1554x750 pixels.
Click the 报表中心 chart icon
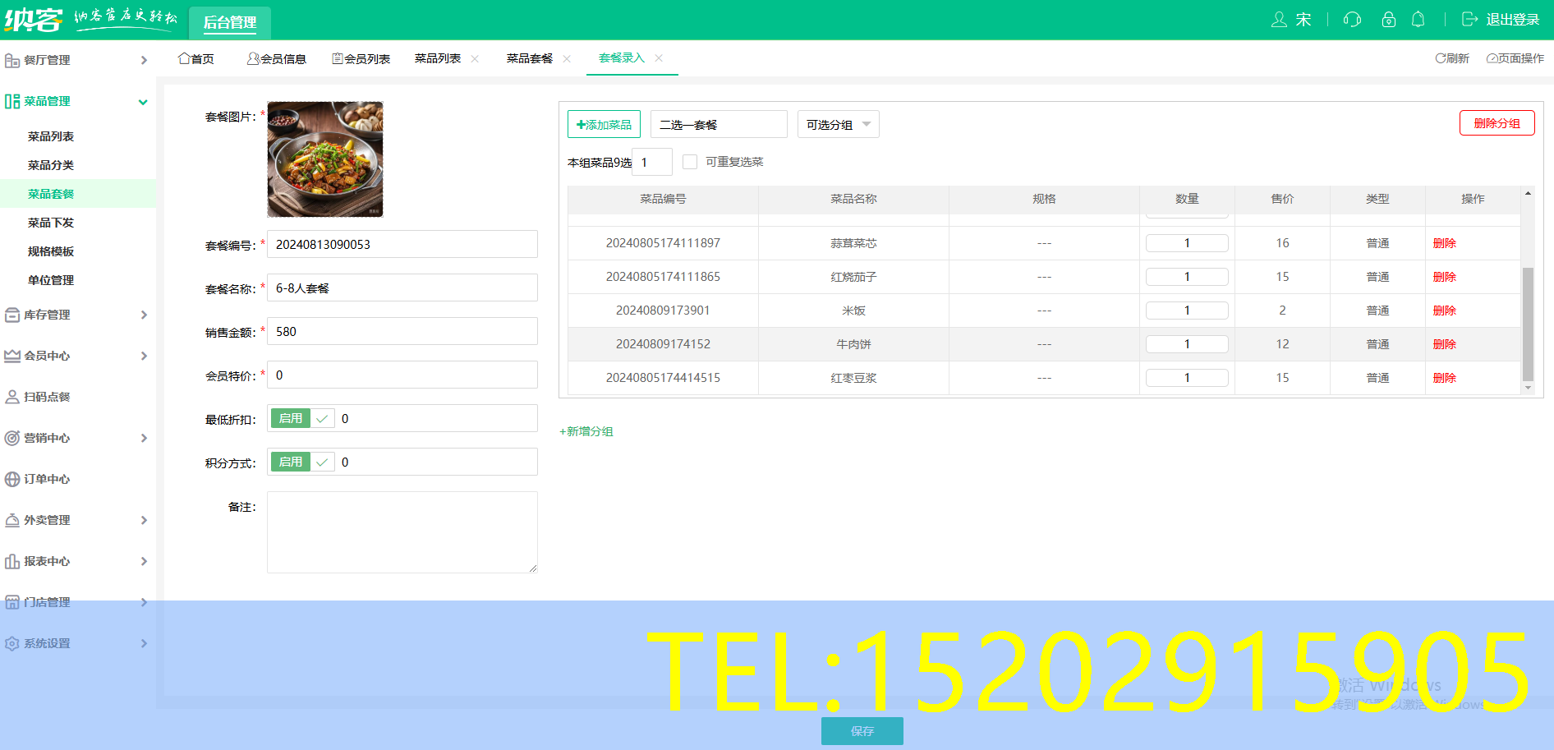point(12,561)
